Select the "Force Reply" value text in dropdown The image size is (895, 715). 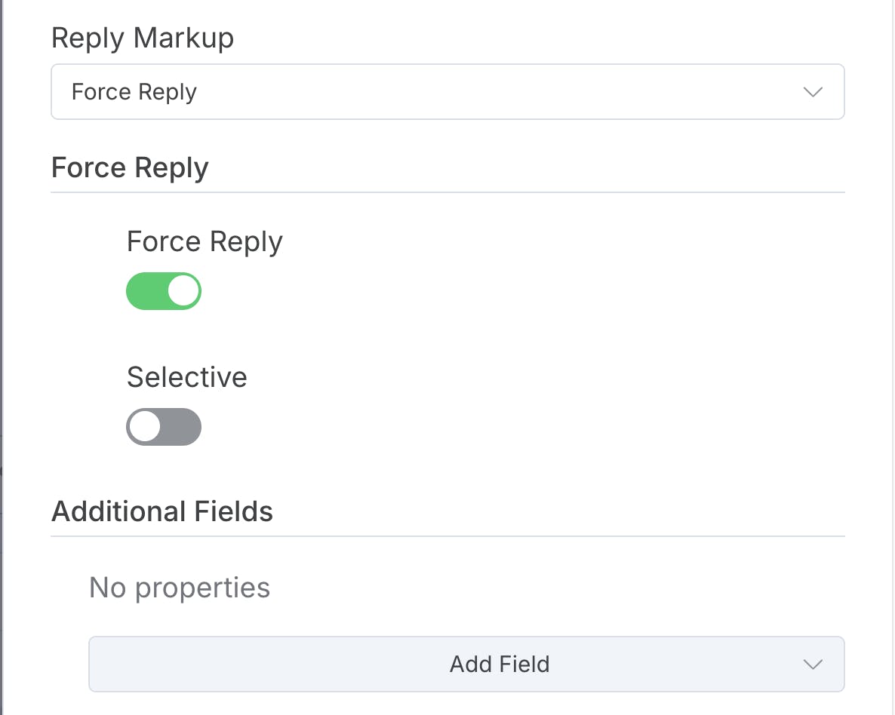click(134, 92)
